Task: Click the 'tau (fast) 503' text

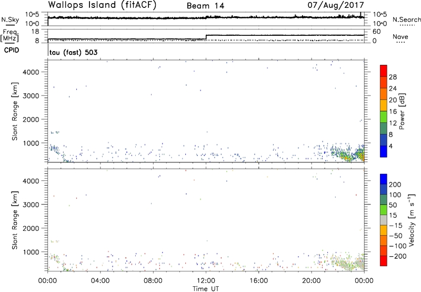Action: pos(73,52)
